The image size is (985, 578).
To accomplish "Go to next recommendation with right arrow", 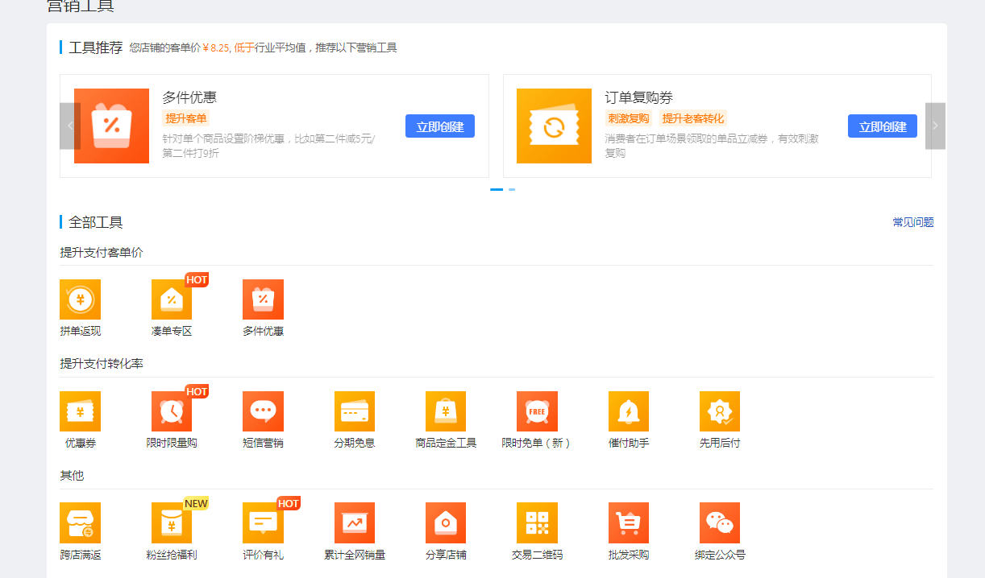I will point(935,126).
